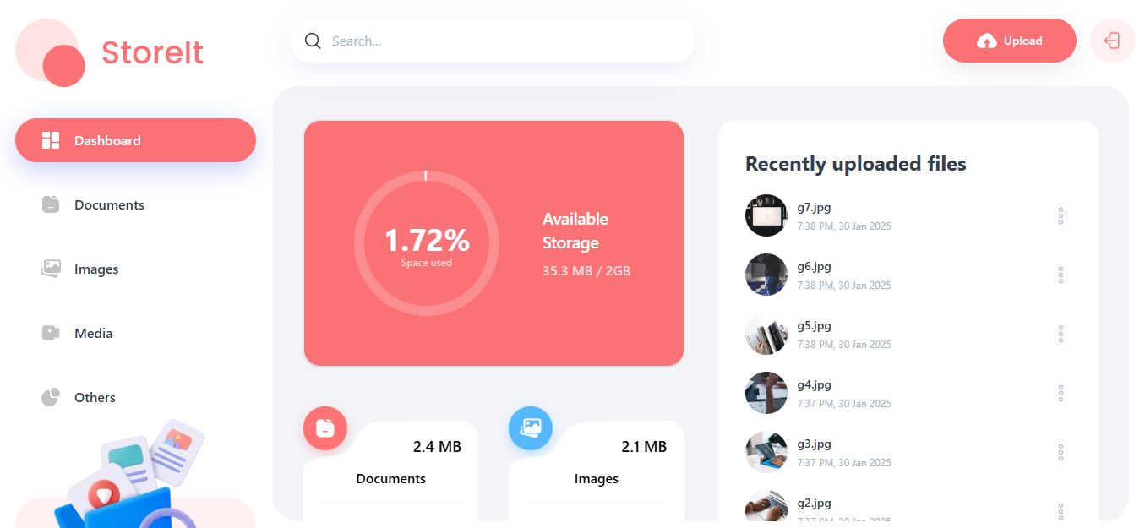This screenshot has height=528, width=1145.
Task: Click the Media video camera icon
Action: tap(51, 333)
